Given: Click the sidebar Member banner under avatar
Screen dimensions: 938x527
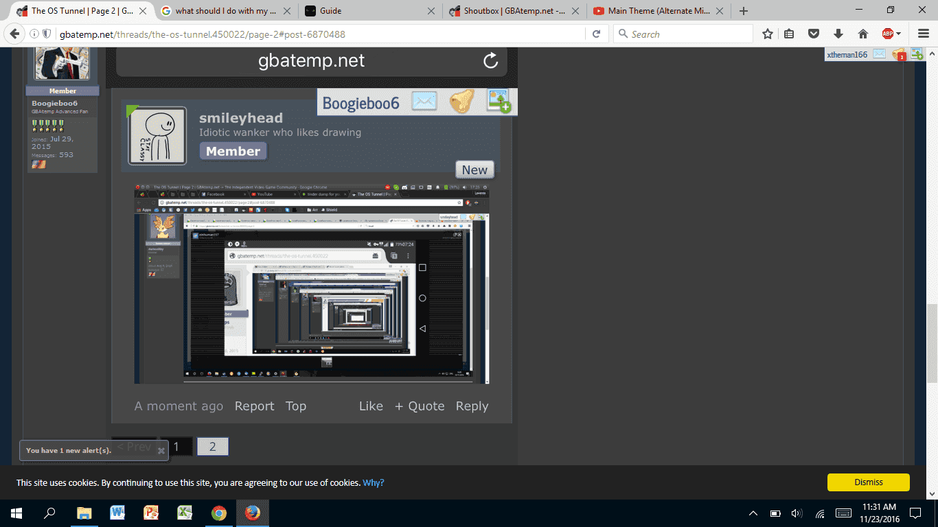Looking at the screenshot, I should point(62,91).
